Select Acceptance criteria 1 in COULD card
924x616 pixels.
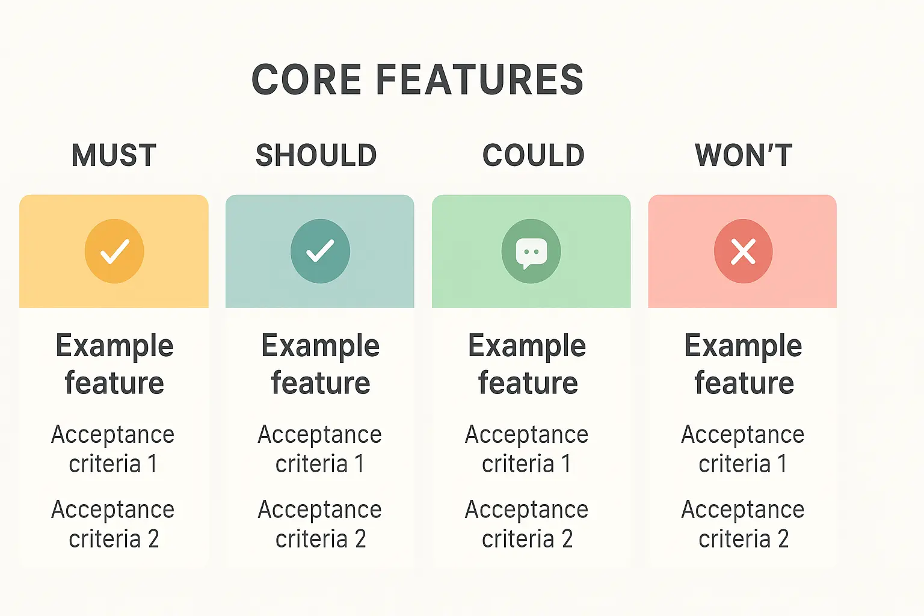click(x=527, y=449)
